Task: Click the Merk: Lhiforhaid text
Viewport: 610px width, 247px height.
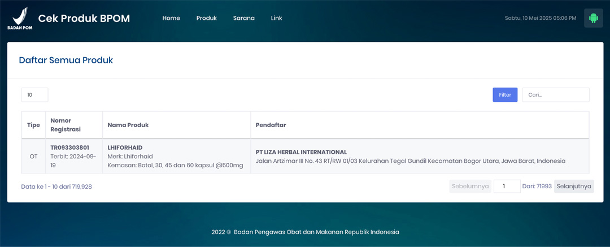Action: point(130,156)
